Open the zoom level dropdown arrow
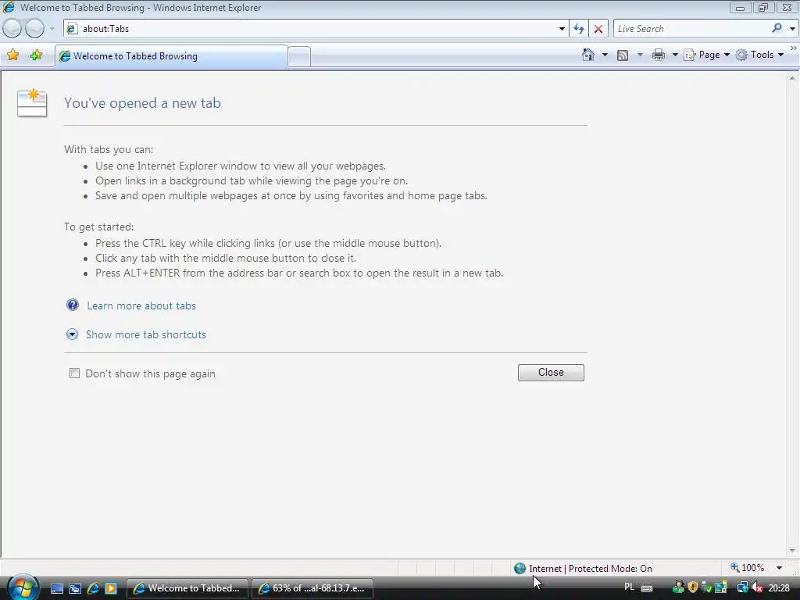Image resolution: width=800 pixels, height=600 pixels. (x=779, y=568)
